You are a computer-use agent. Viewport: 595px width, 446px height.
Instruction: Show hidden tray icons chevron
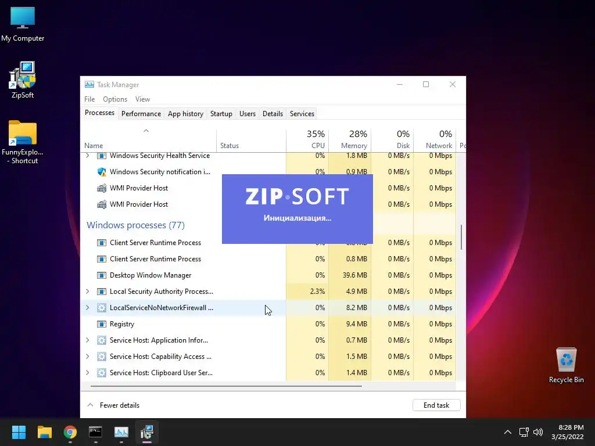click(508, 432)
